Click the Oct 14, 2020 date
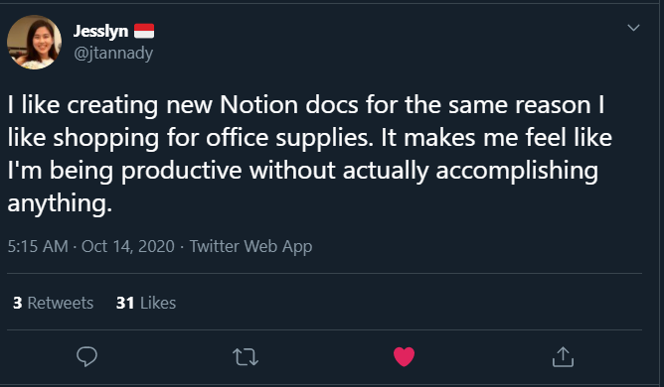 pos(128,246)
